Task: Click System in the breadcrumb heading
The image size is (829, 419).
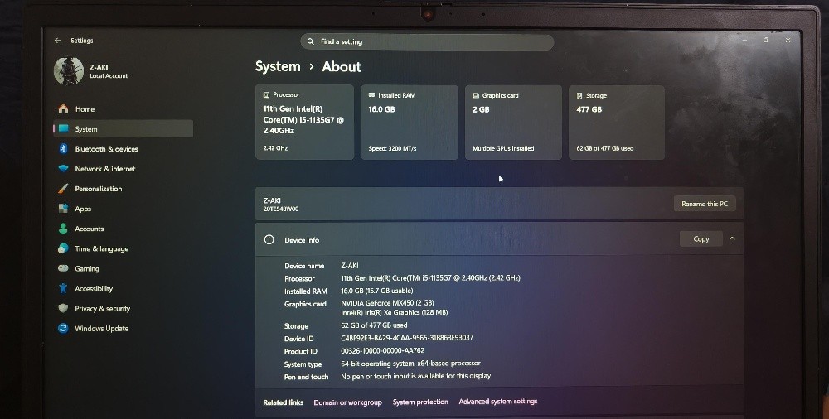Action: coord(278,66)
